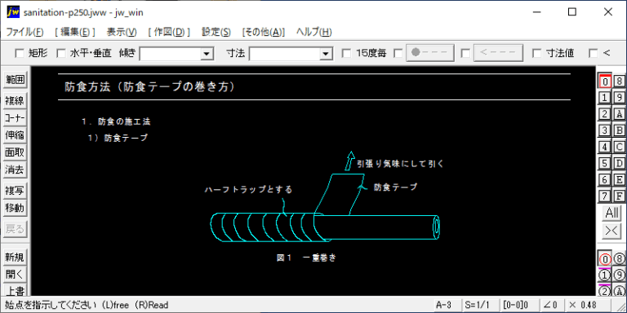Select layer E square button
The image size is (627, 313).
coord(620,179)
